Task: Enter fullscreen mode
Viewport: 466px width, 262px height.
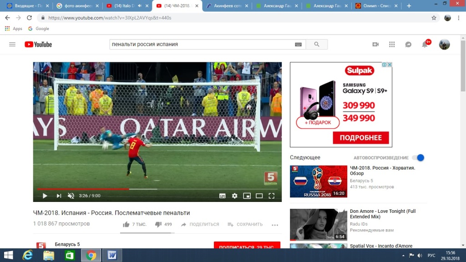Action: click(x=271, y=196)
